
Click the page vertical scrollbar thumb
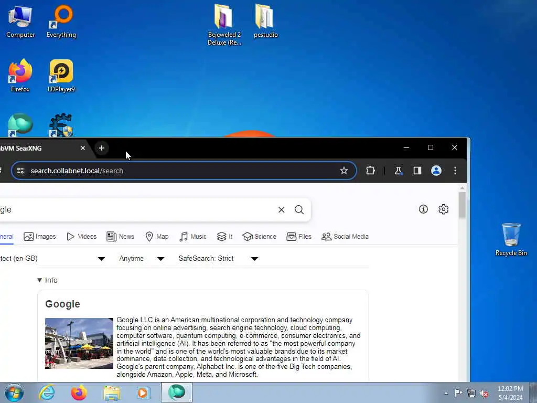(462, 205)
